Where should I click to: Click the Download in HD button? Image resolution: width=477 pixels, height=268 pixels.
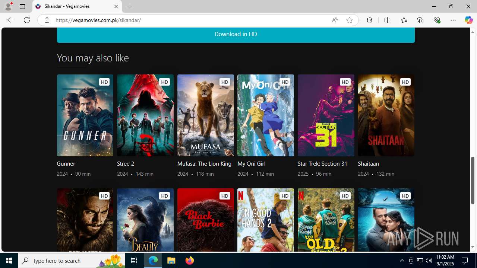pos(236,35)
